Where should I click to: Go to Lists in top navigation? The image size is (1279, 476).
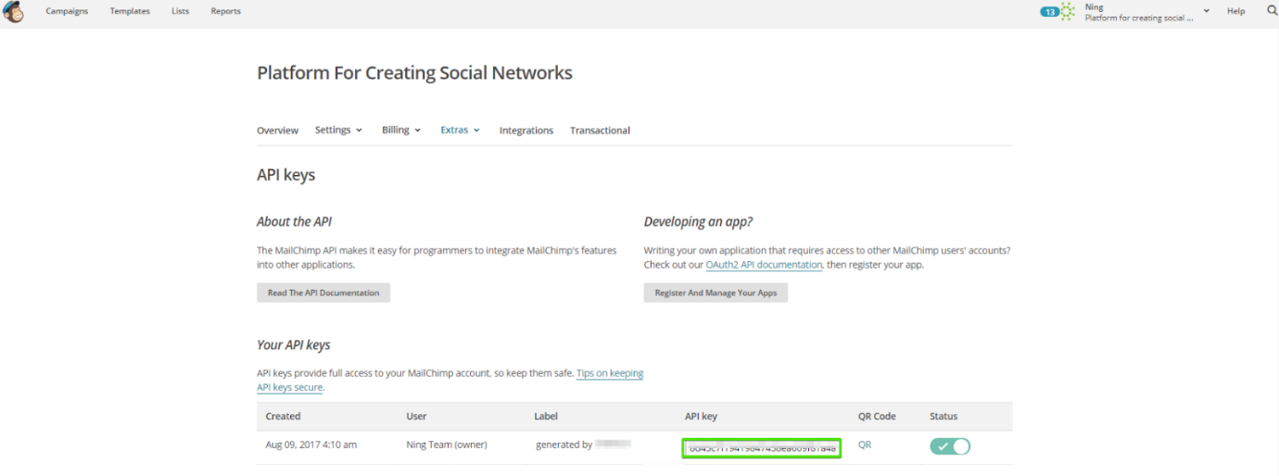tap(181, 11)
